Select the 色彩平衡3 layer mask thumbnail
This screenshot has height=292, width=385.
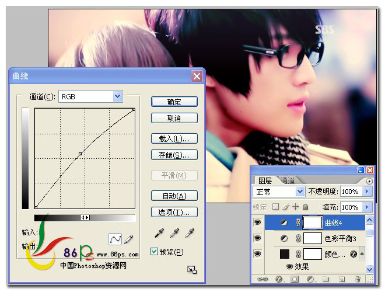312,238
